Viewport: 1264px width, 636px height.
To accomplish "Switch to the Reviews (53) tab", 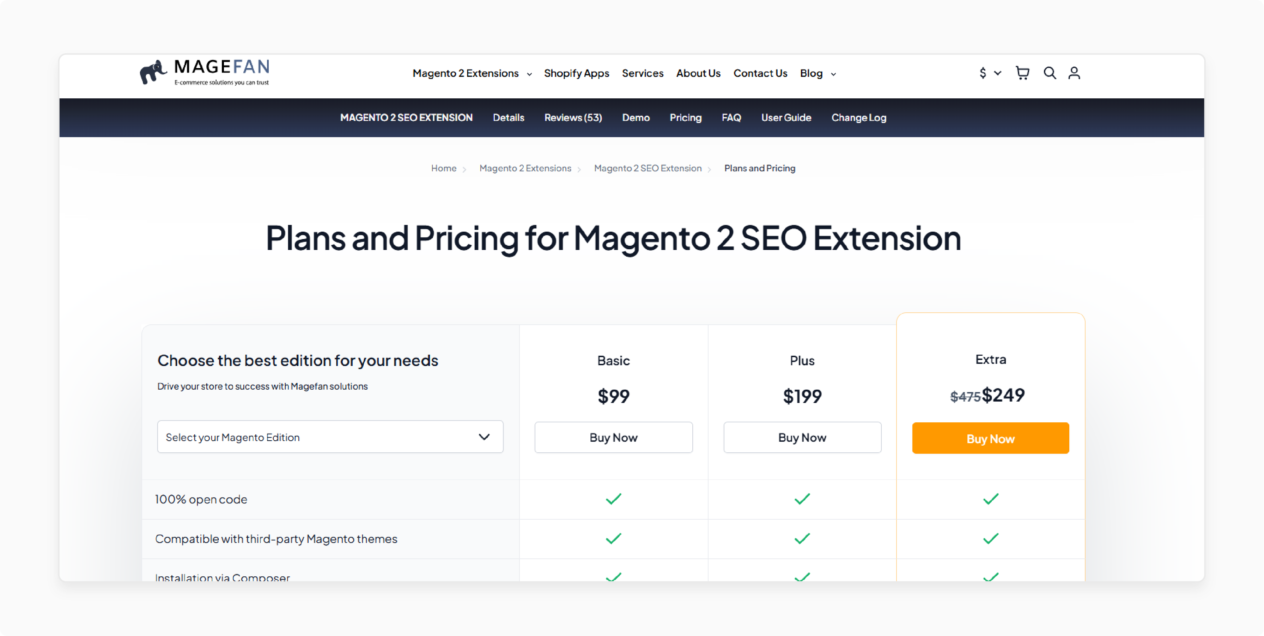I will [x=573, y=118].
